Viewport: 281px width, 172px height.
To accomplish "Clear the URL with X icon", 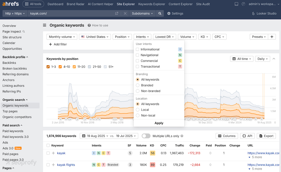I will [x=125, y=14].
